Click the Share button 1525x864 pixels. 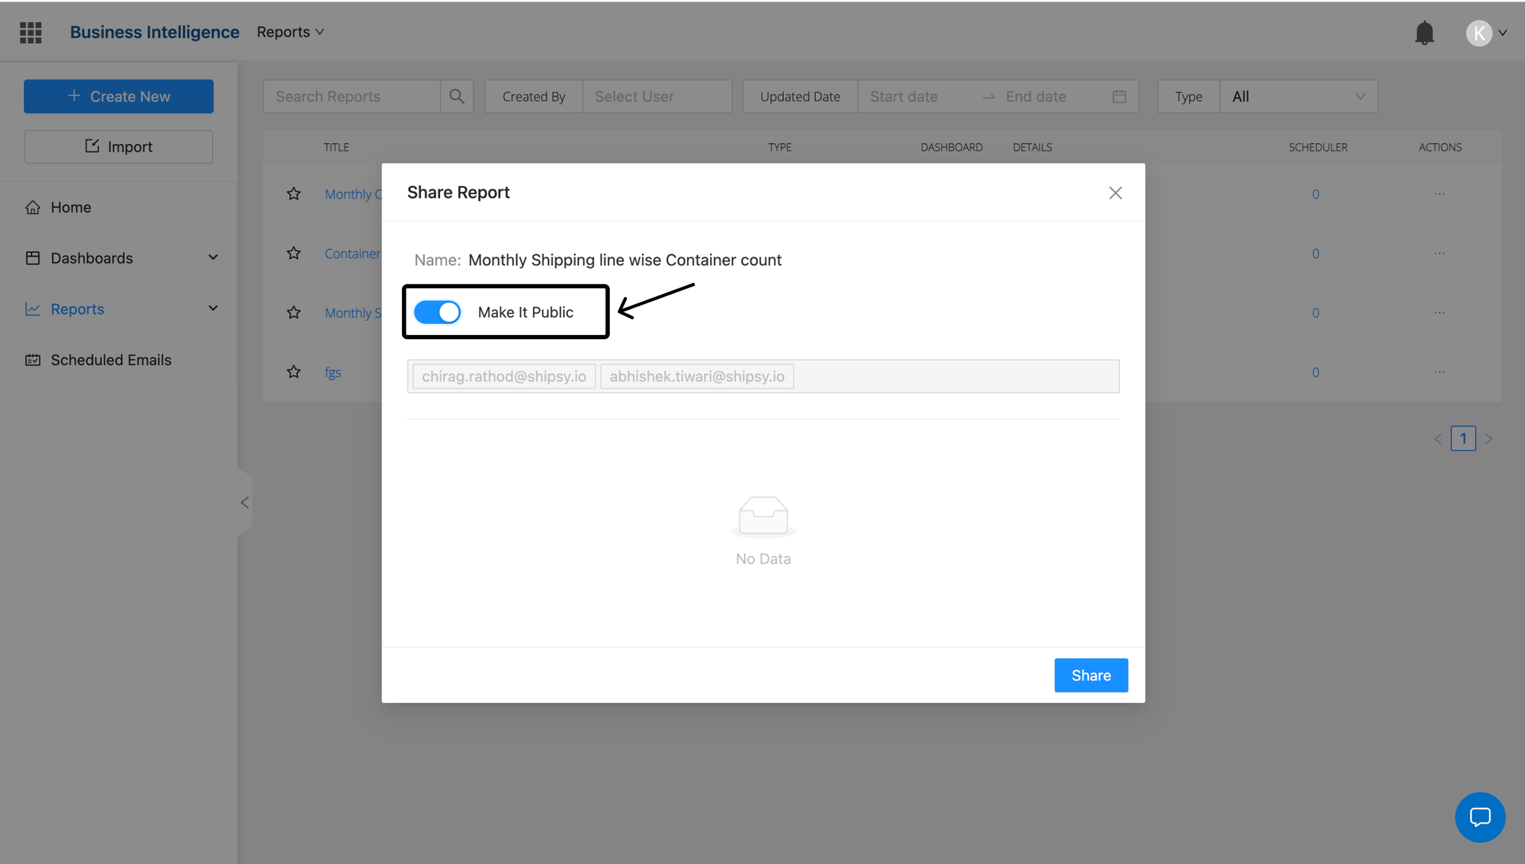point(1091,675)
